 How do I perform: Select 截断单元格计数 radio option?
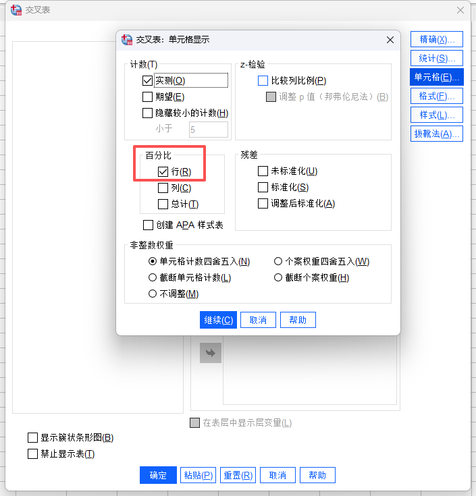153,277
